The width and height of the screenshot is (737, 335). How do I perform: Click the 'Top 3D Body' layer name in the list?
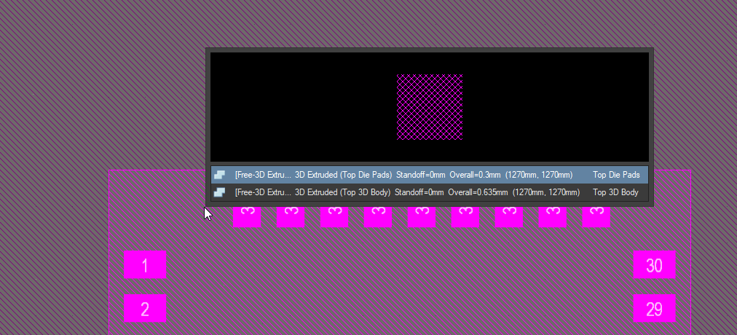(615, 192)
